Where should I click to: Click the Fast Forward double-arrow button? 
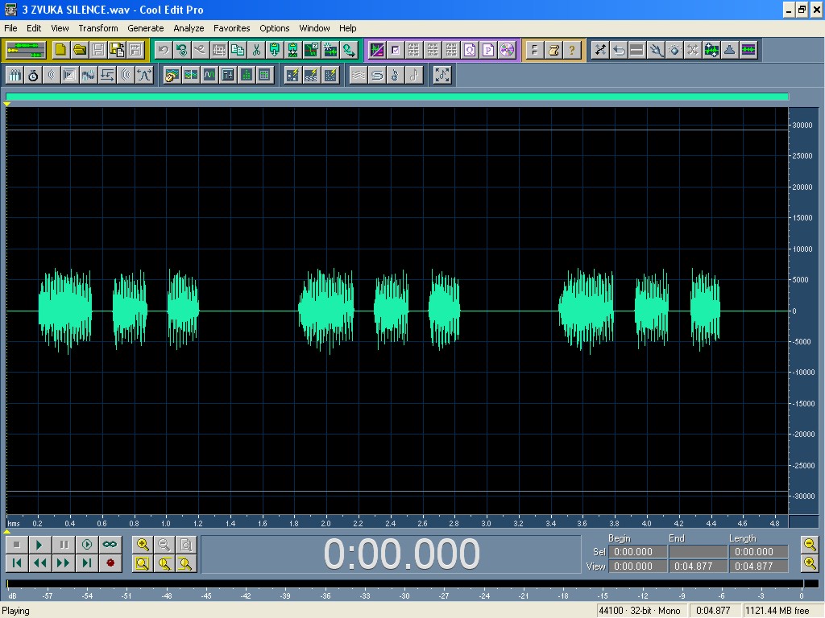tap(64, 563)
